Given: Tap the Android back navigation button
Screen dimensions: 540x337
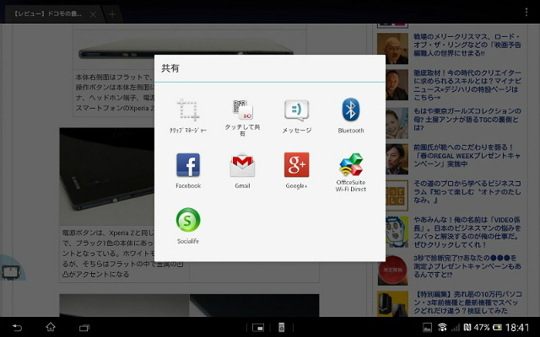Looking at the screenshot, I should 17,328.
